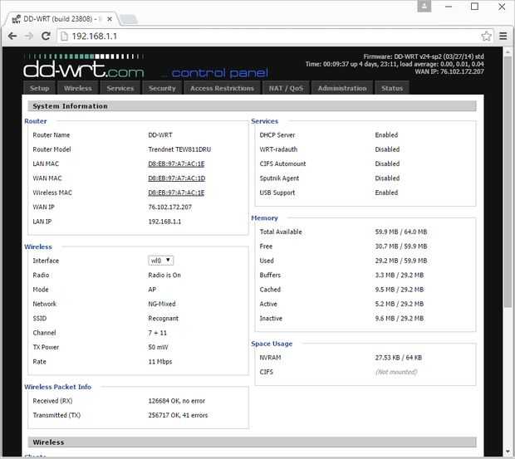Screen dimensions: 515x459
Task: Click the SSID value Recognant
Action: (x=164, y=318)
